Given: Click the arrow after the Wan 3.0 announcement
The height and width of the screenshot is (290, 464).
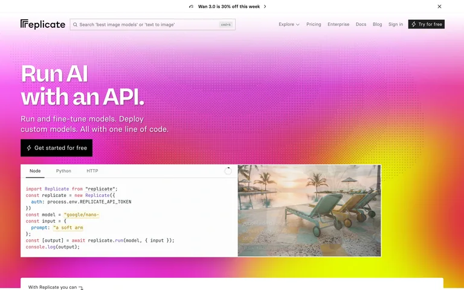Looking at the screenshot, I should click(x=265, y=7).
